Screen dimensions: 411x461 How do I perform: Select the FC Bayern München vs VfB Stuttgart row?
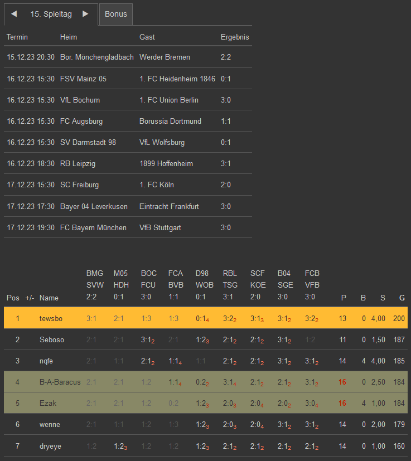click(128, 227)
